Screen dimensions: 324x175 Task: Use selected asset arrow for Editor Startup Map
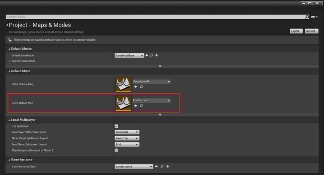(135, 87)
